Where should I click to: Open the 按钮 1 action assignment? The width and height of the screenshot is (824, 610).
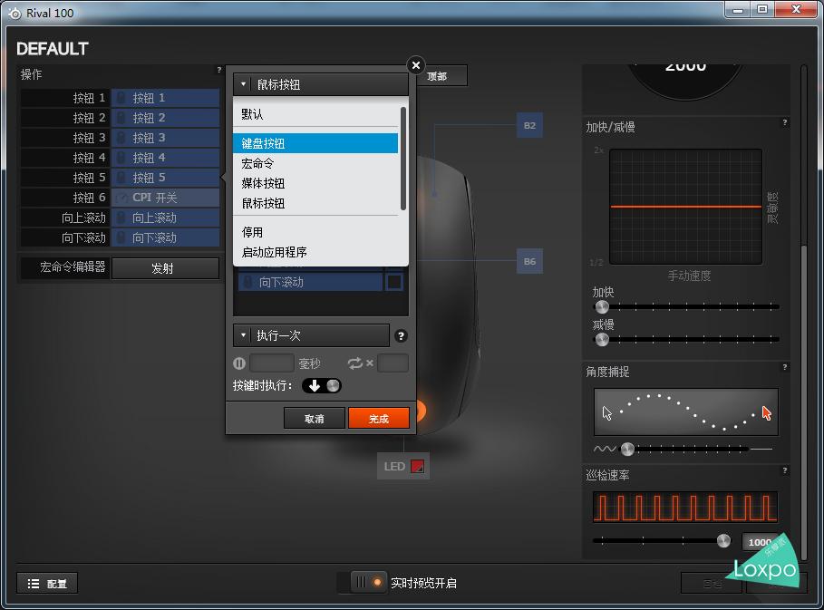[165, 98]
